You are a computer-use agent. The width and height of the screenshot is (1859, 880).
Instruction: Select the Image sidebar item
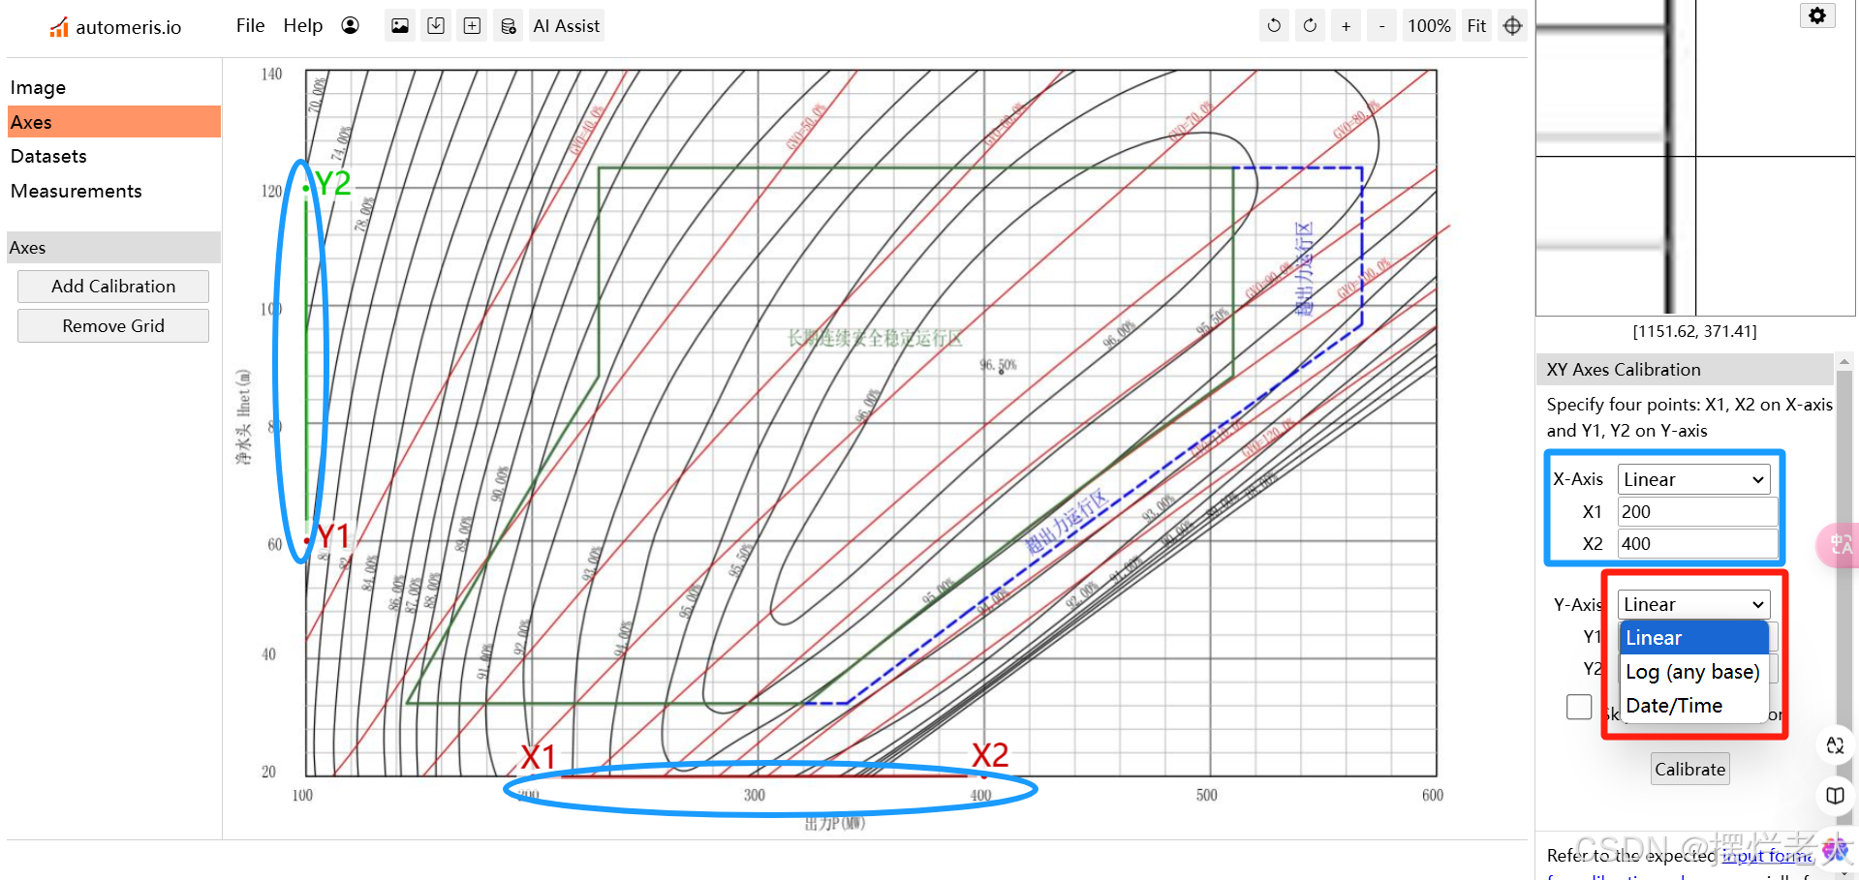coord(114,87)
